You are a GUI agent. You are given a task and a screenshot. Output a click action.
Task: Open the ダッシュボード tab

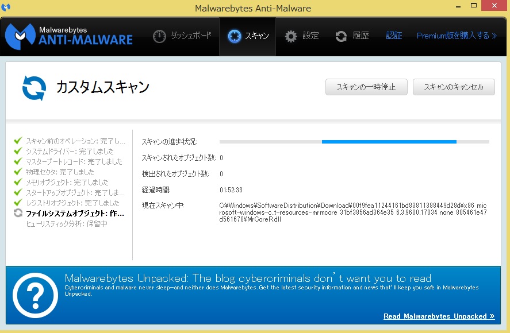(x=182, y=36)
